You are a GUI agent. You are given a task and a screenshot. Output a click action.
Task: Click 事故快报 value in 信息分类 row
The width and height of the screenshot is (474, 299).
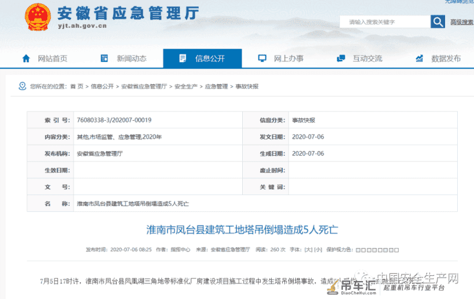coord(303,121)
